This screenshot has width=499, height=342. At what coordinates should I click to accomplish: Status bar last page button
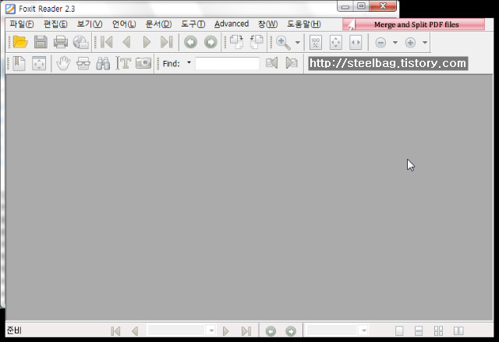246,331
